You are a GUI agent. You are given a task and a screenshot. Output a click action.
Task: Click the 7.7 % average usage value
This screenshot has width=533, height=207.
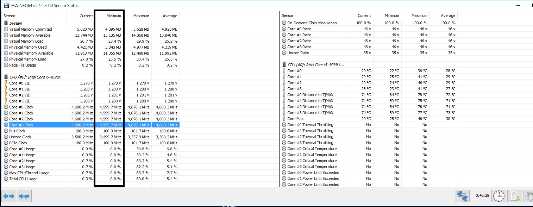[x=173, y=173]
